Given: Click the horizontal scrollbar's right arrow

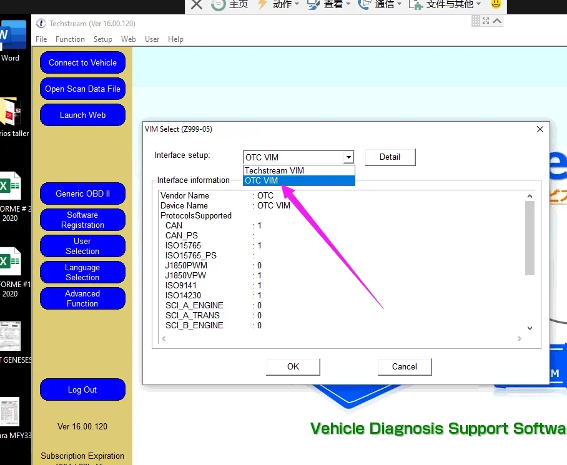Looking at the screenshot, I should point(520,339).
